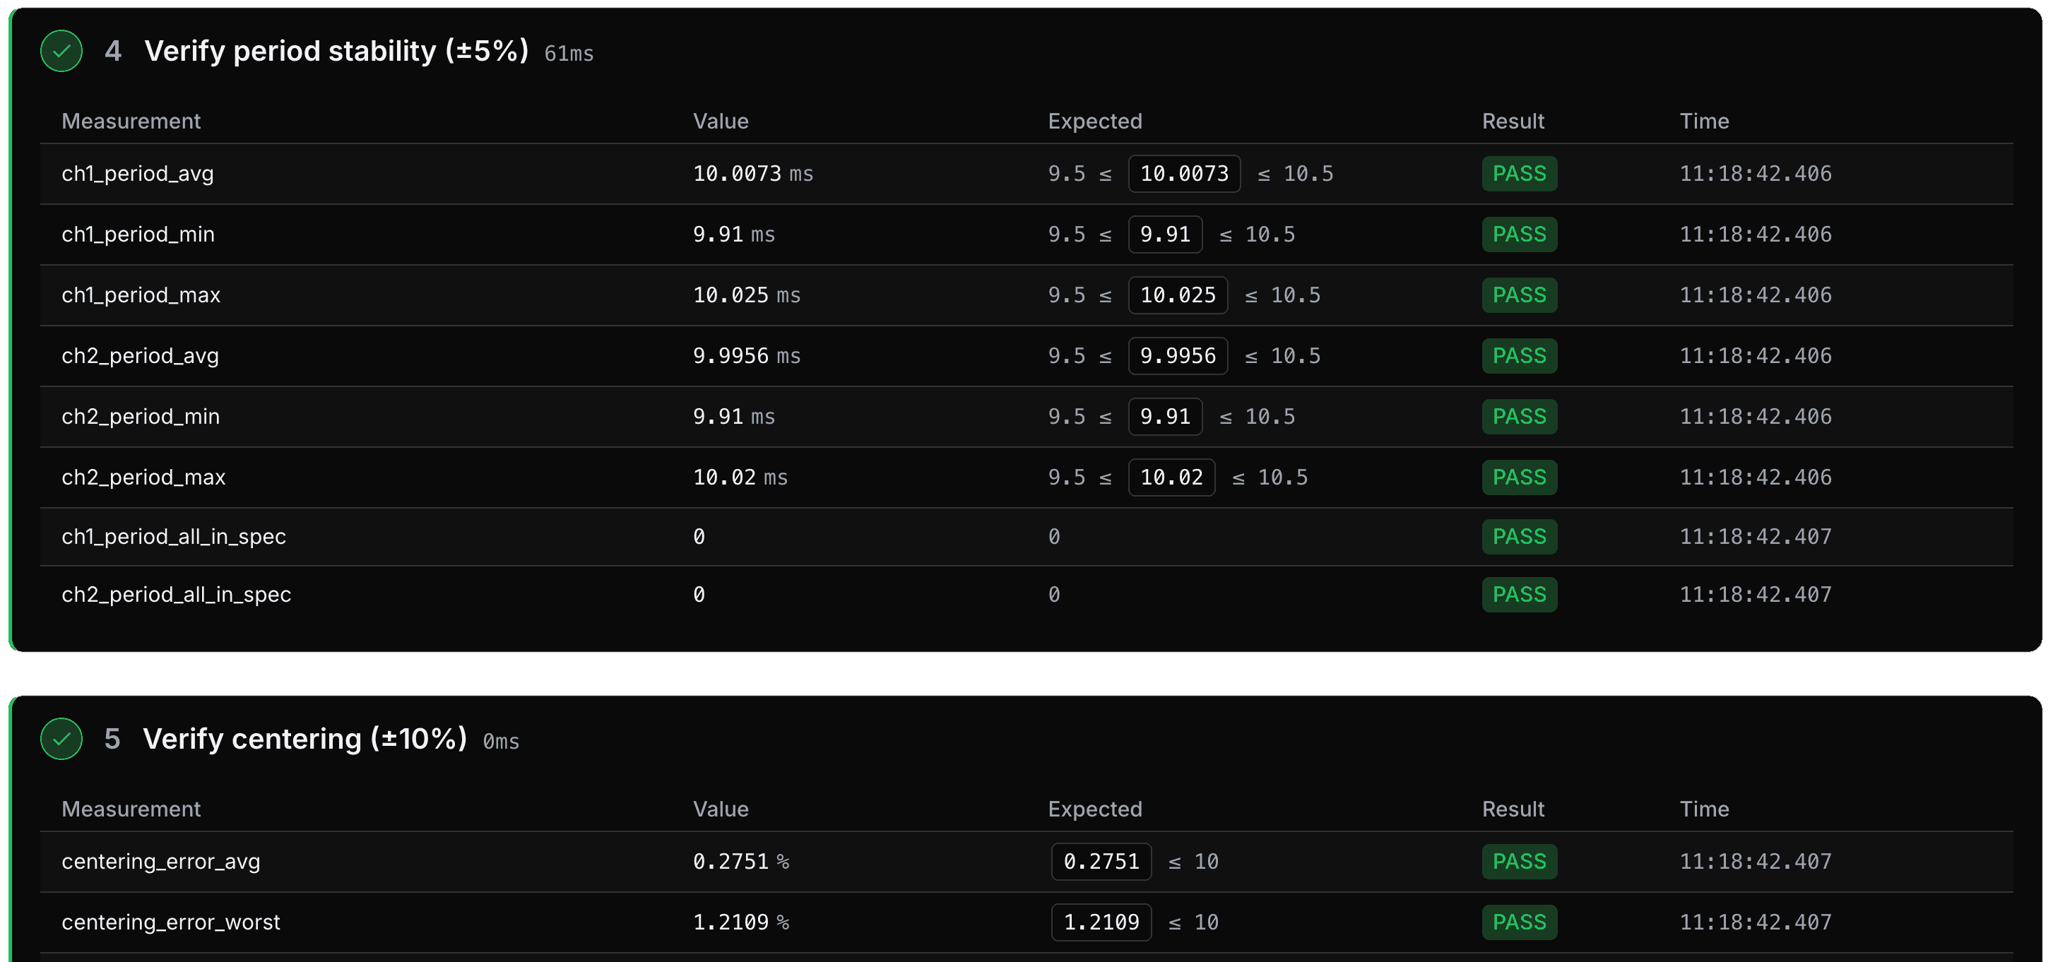
Task: Click the 61ms duration label
Action: (x=569, y=54)
